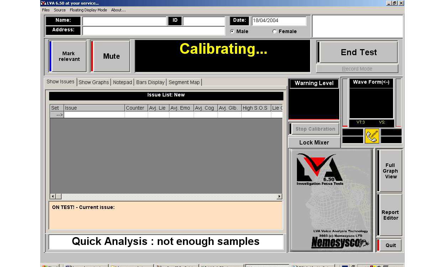
Task: Click the empty Issue cell in first row
Action: click(x=94, y=115)
